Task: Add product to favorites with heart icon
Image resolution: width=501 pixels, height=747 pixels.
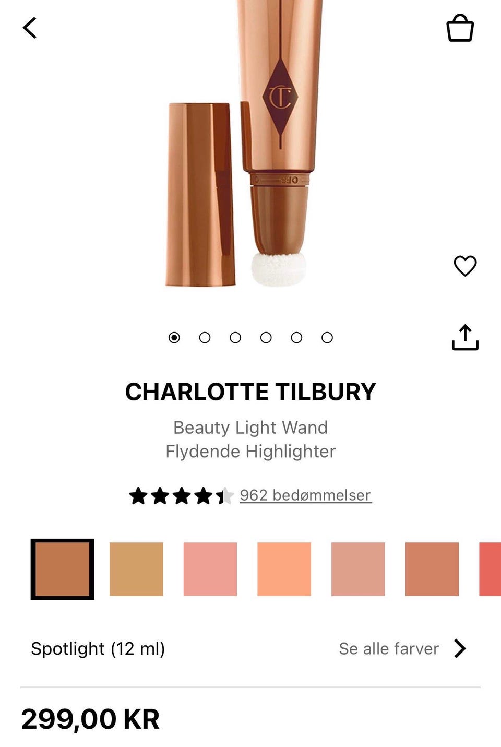Action: point(465,266)
